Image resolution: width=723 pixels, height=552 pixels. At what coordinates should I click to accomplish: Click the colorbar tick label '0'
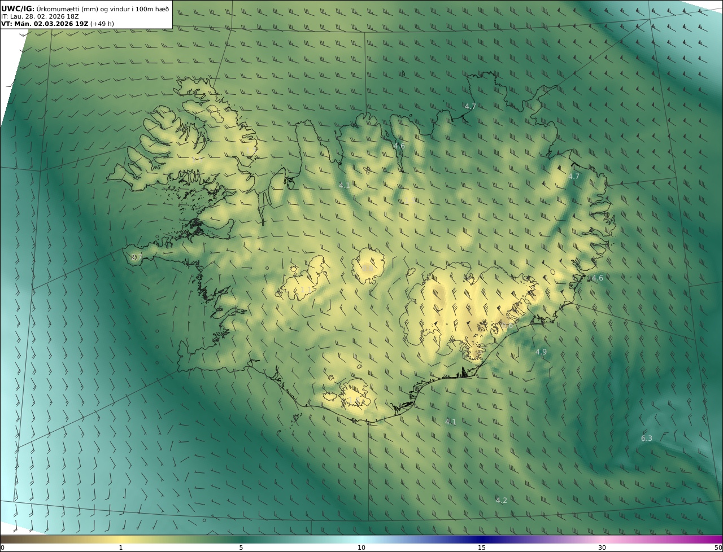[2, 547]
